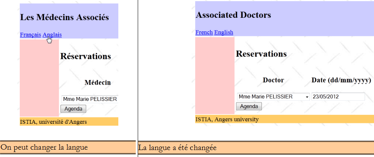Expand the doctor dropdown arrow beside the date field
This screenshot has width=374, height=157.
(307, 97)
